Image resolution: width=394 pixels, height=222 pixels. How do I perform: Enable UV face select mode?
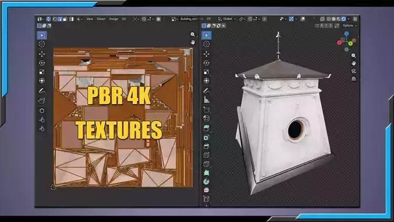click(65, 19)
